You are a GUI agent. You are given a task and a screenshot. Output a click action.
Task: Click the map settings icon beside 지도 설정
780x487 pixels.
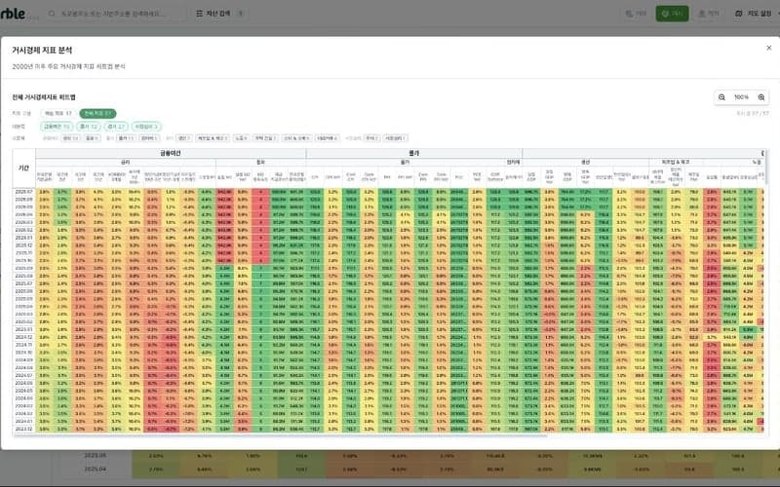pos(739,14)
